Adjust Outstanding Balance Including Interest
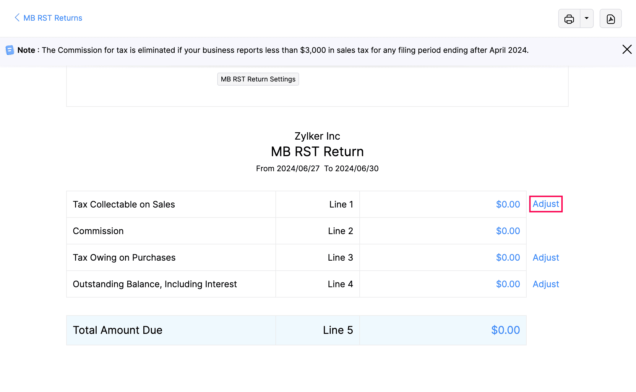The image size is (636, 392). pos(546,284)
